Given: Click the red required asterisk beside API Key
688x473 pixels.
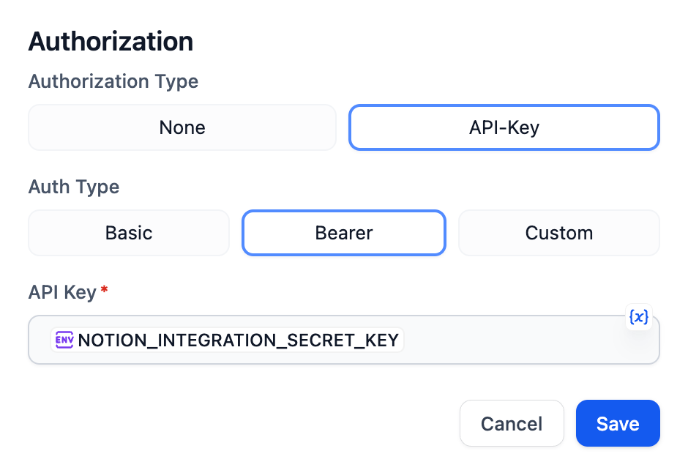Looking at the screenshot, I should pos(105,291).
